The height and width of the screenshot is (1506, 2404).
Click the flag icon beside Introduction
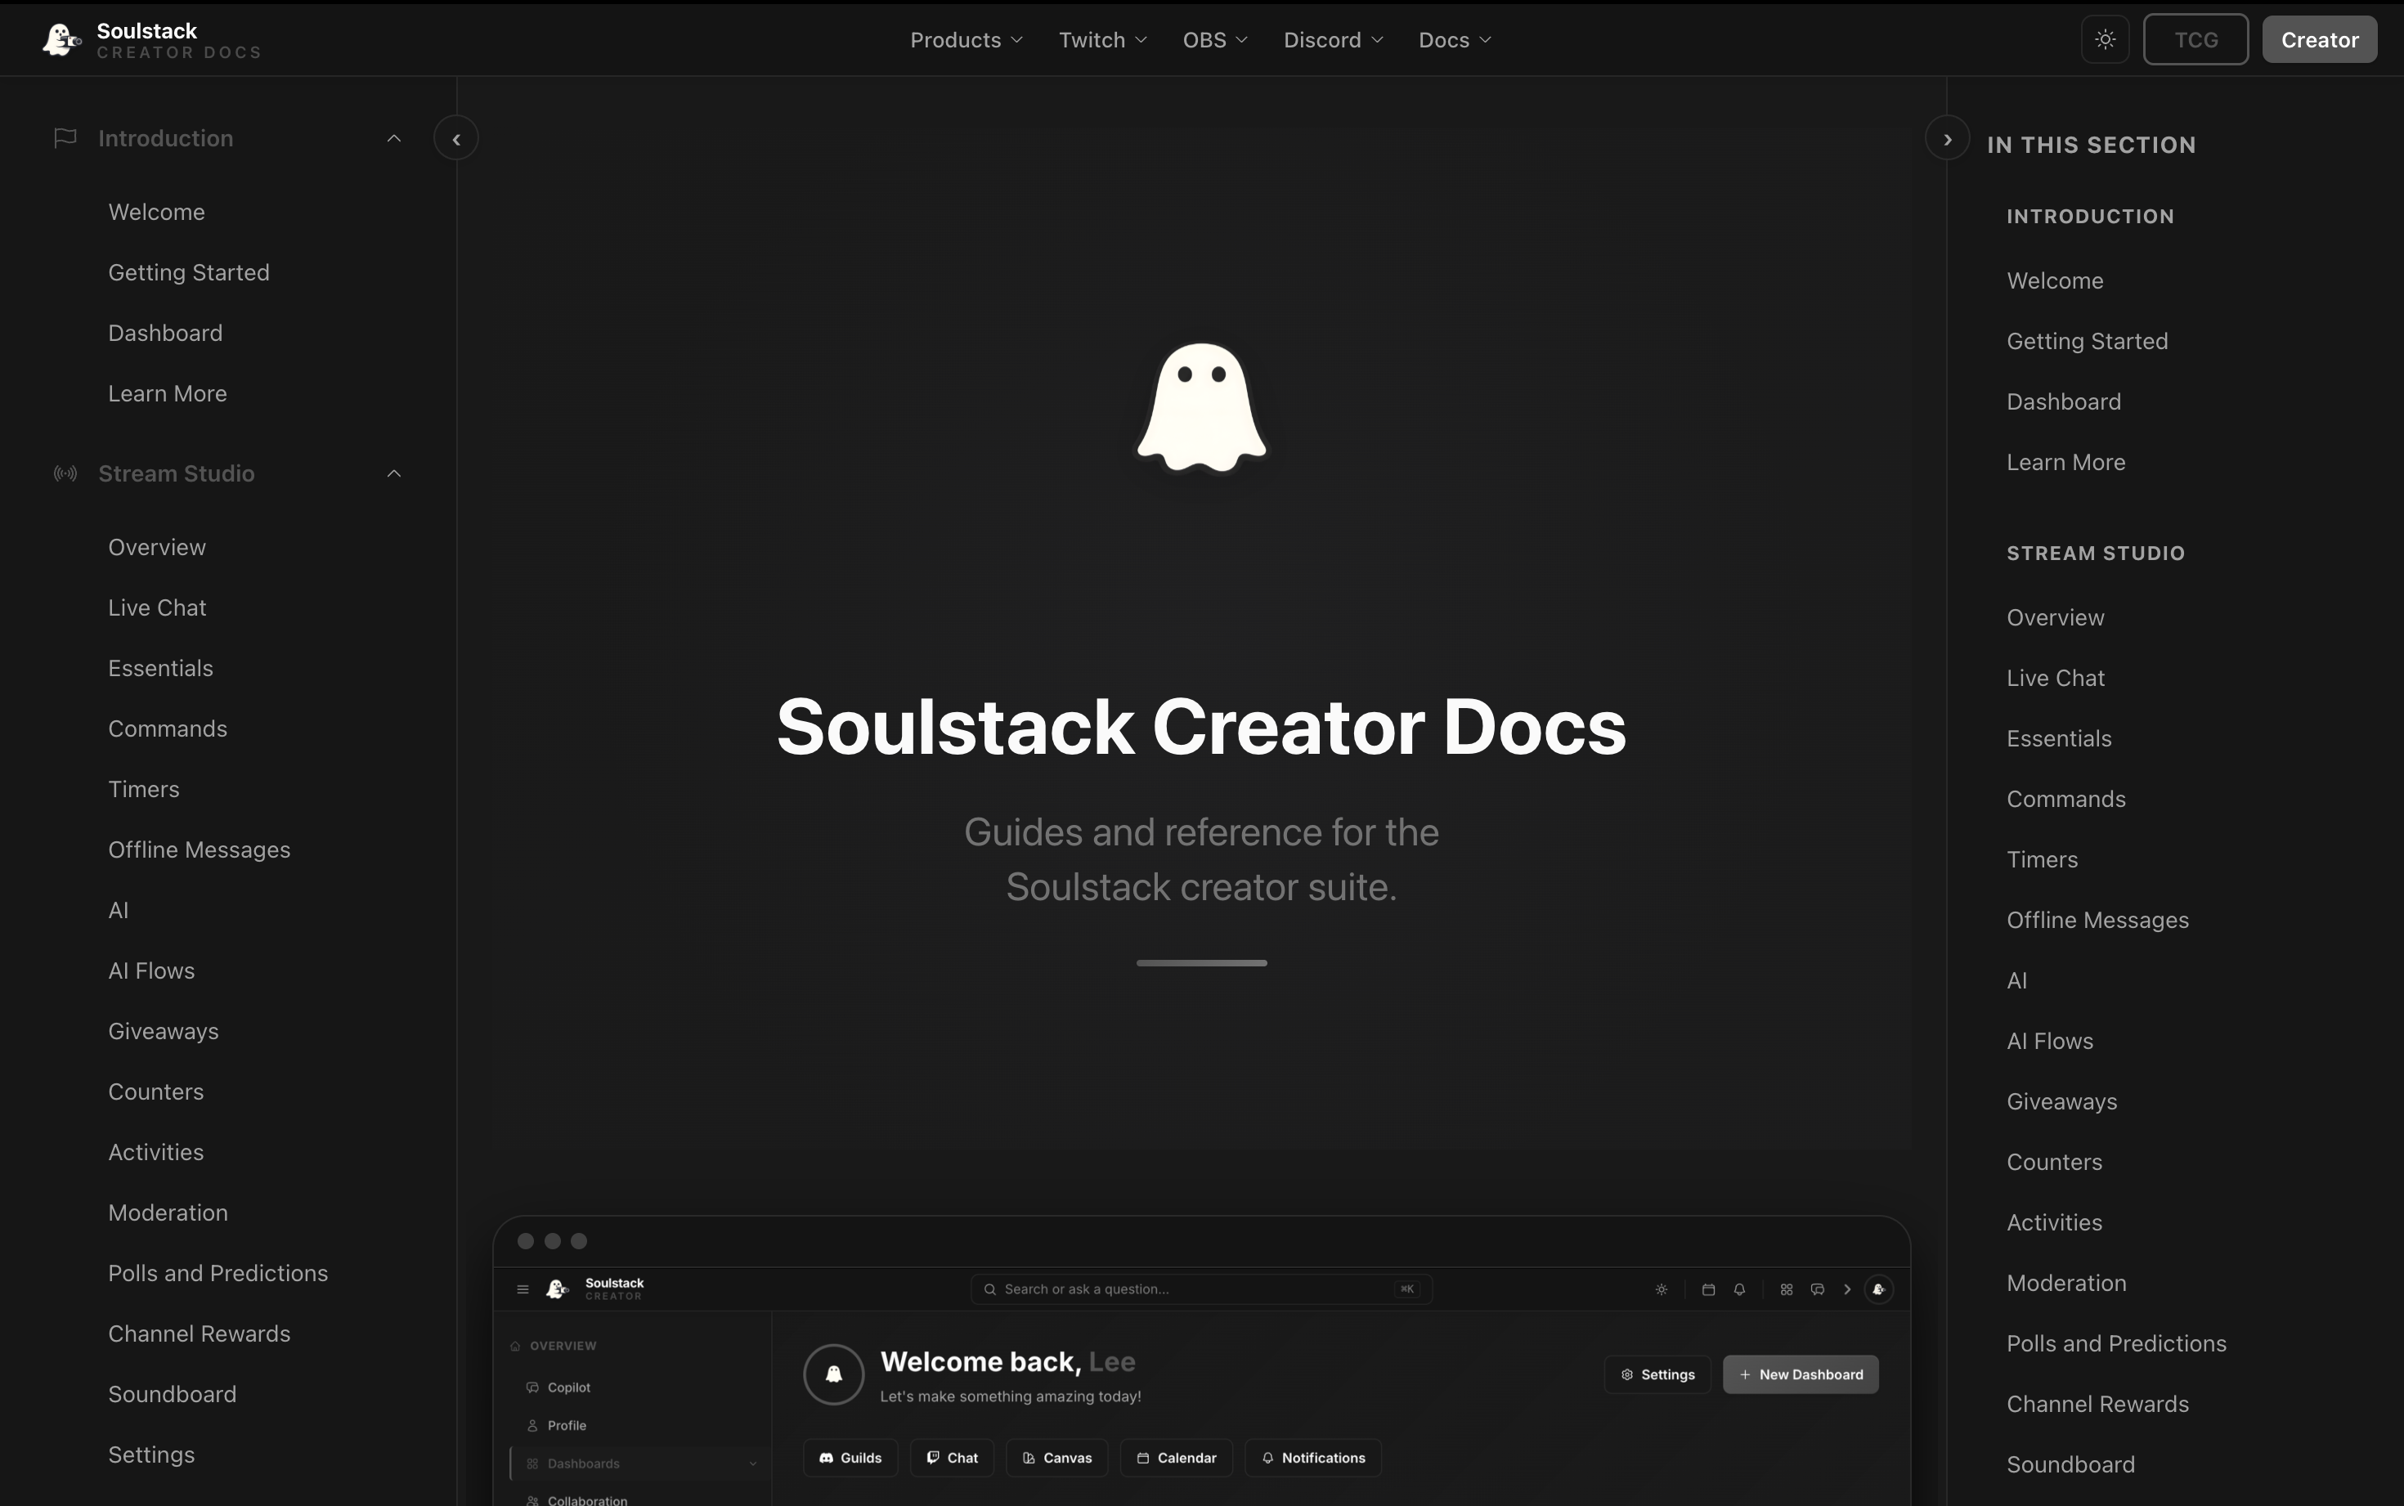65,138
